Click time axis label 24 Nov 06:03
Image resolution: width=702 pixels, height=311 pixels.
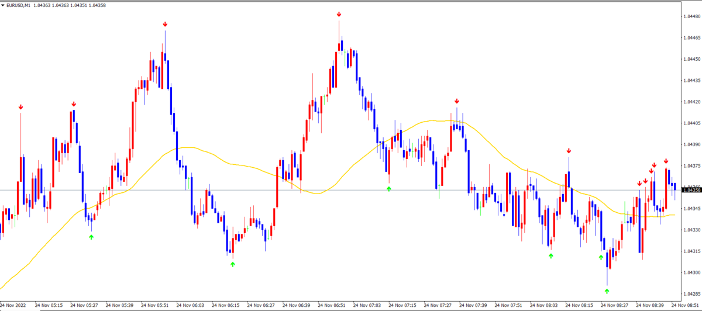click(x=191, y=305)
